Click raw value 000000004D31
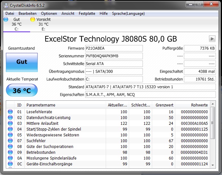The height and width of the screenshot is (175, 222). [x=194, y=152]
